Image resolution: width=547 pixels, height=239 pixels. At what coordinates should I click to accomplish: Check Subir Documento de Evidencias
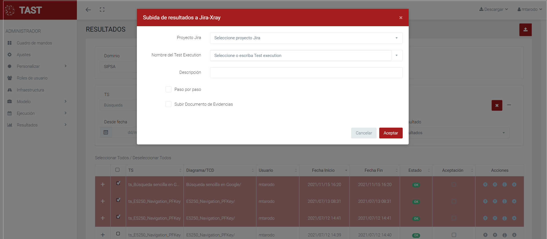point(168,104)
